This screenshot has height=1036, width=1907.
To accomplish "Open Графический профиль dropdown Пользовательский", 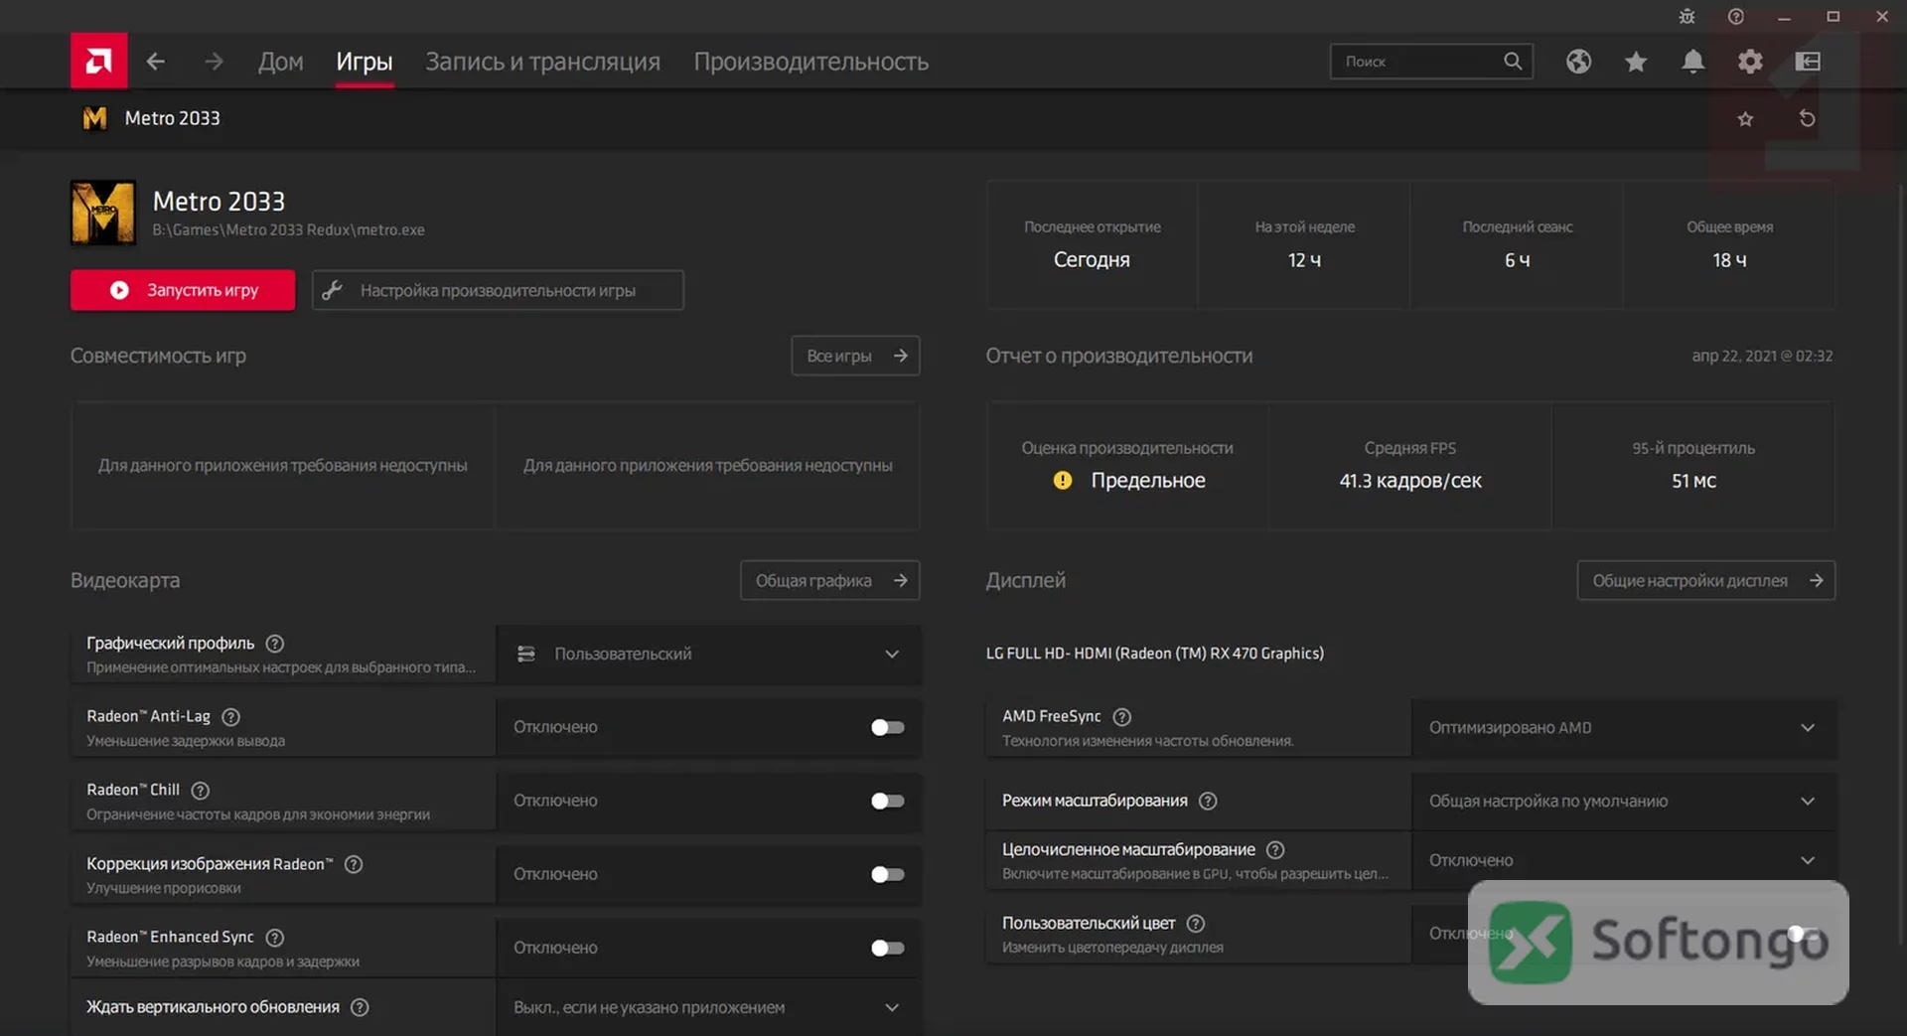I will coord(708,654).
